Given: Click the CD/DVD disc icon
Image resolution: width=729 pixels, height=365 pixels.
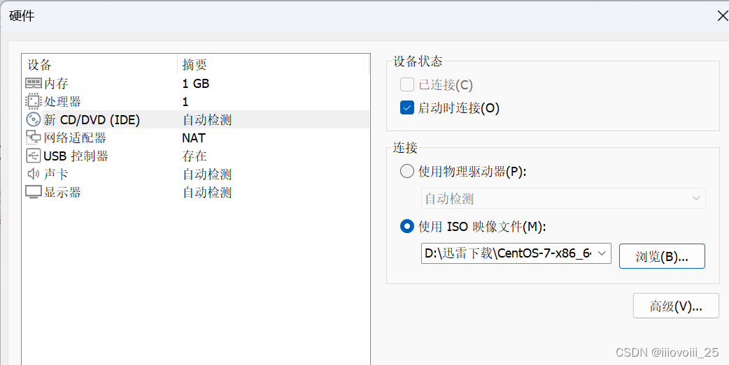Looking at the screenshot, I should (x=34, y=119).
